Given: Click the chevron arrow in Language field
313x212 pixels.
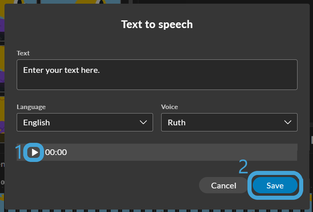Looking at the screenshot, I should [143, 122].
